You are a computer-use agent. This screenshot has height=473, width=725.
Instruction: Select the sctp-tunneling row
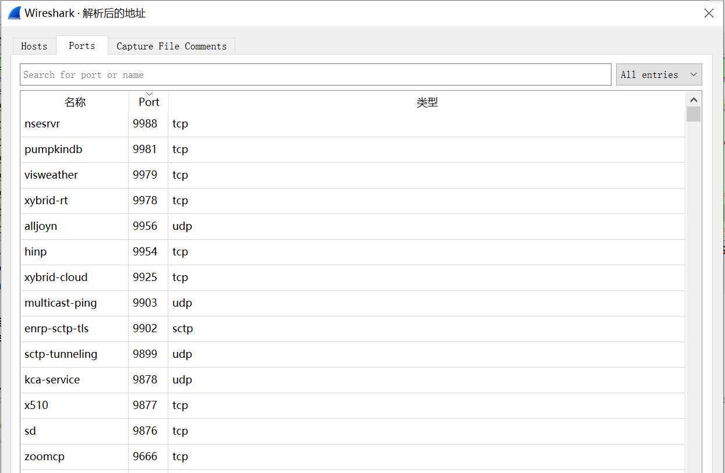point(61,354)
